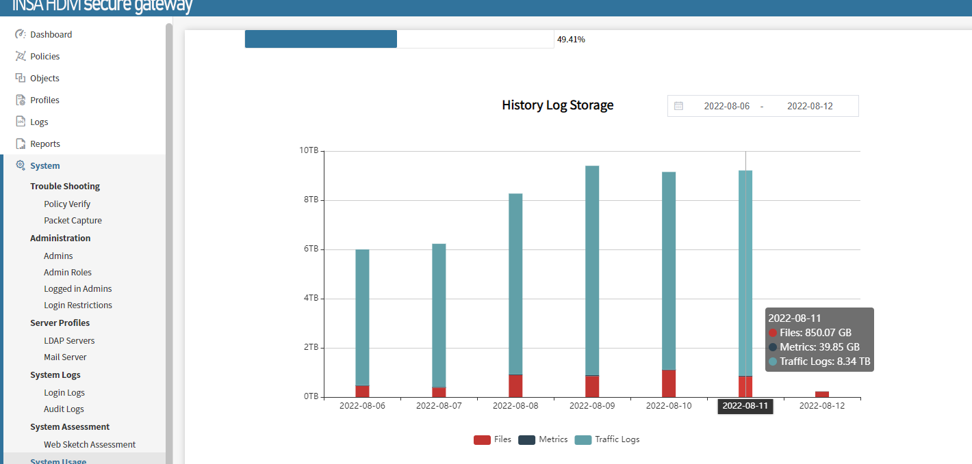Viewport: 972px width, 464px height.
Task: Open Packet Capture page
Action: point(73,220)
